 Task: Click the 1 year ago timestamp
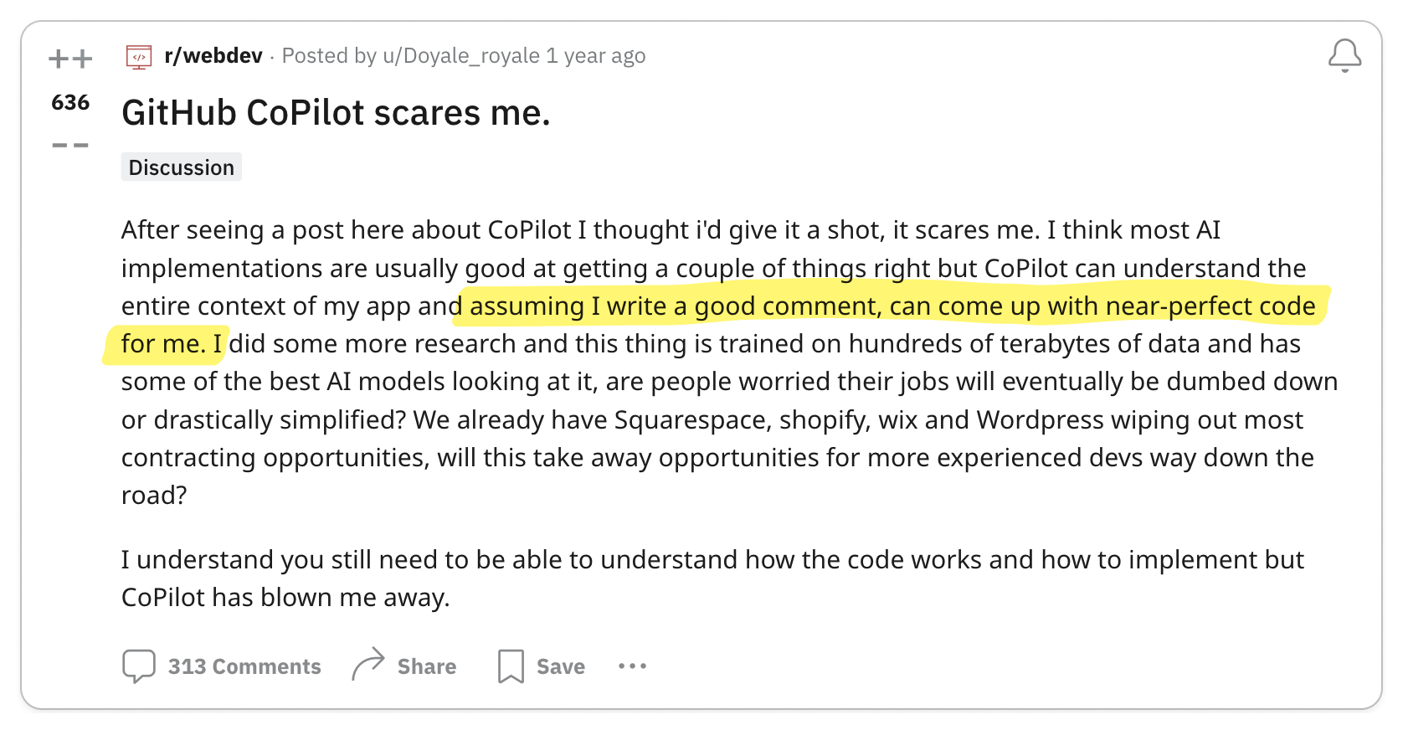tap(596, 56)
